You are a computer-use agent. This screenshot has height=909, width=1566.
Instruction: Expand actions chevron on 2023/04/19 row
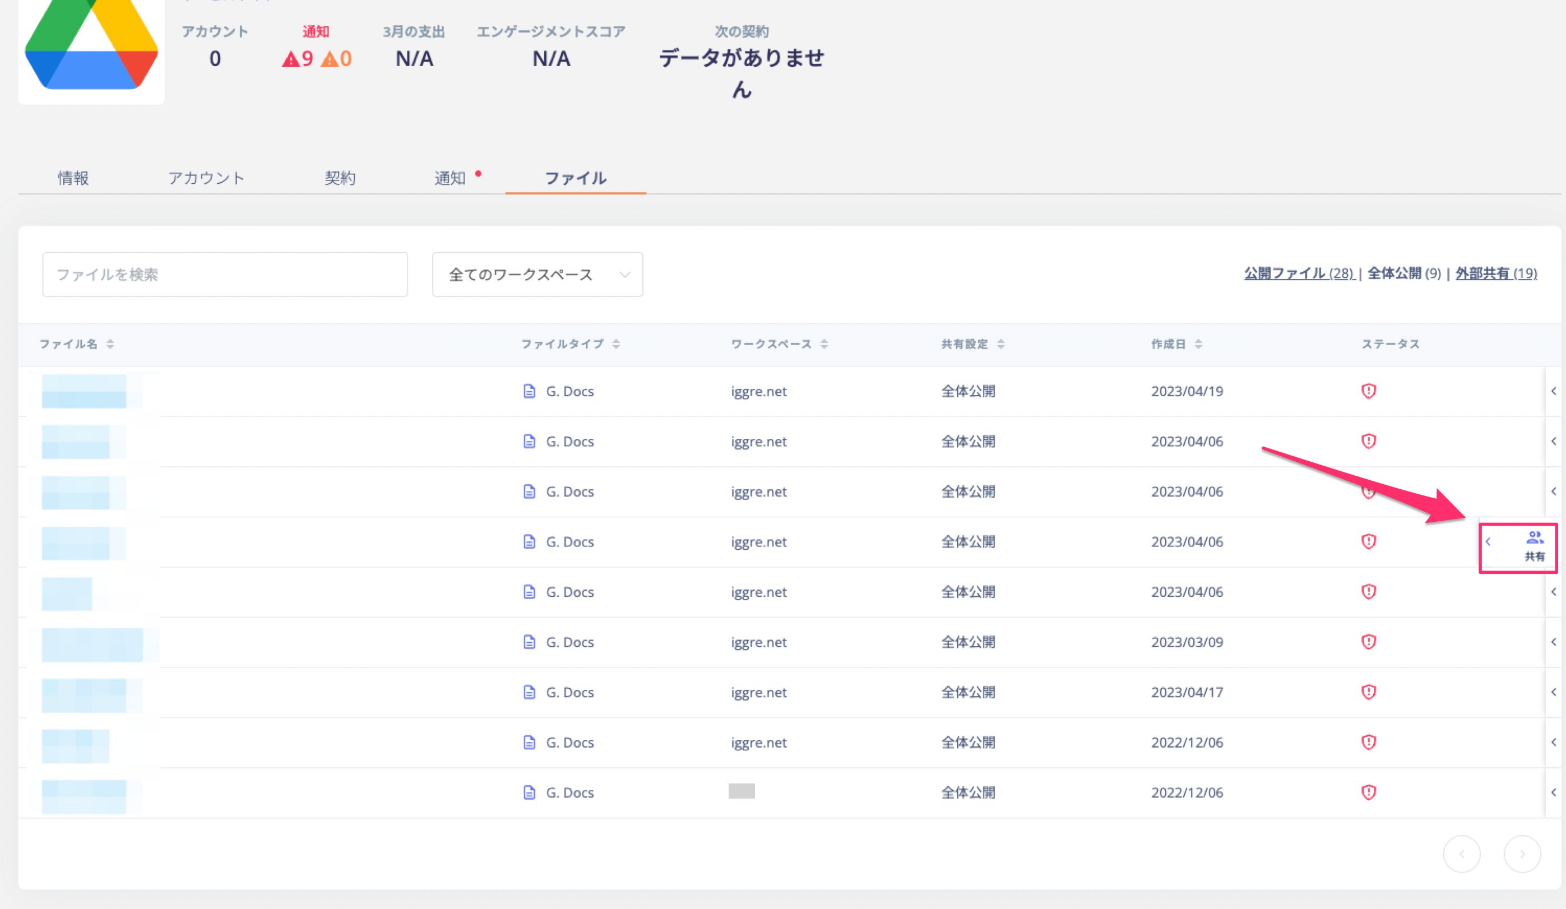pos(1553,391)
